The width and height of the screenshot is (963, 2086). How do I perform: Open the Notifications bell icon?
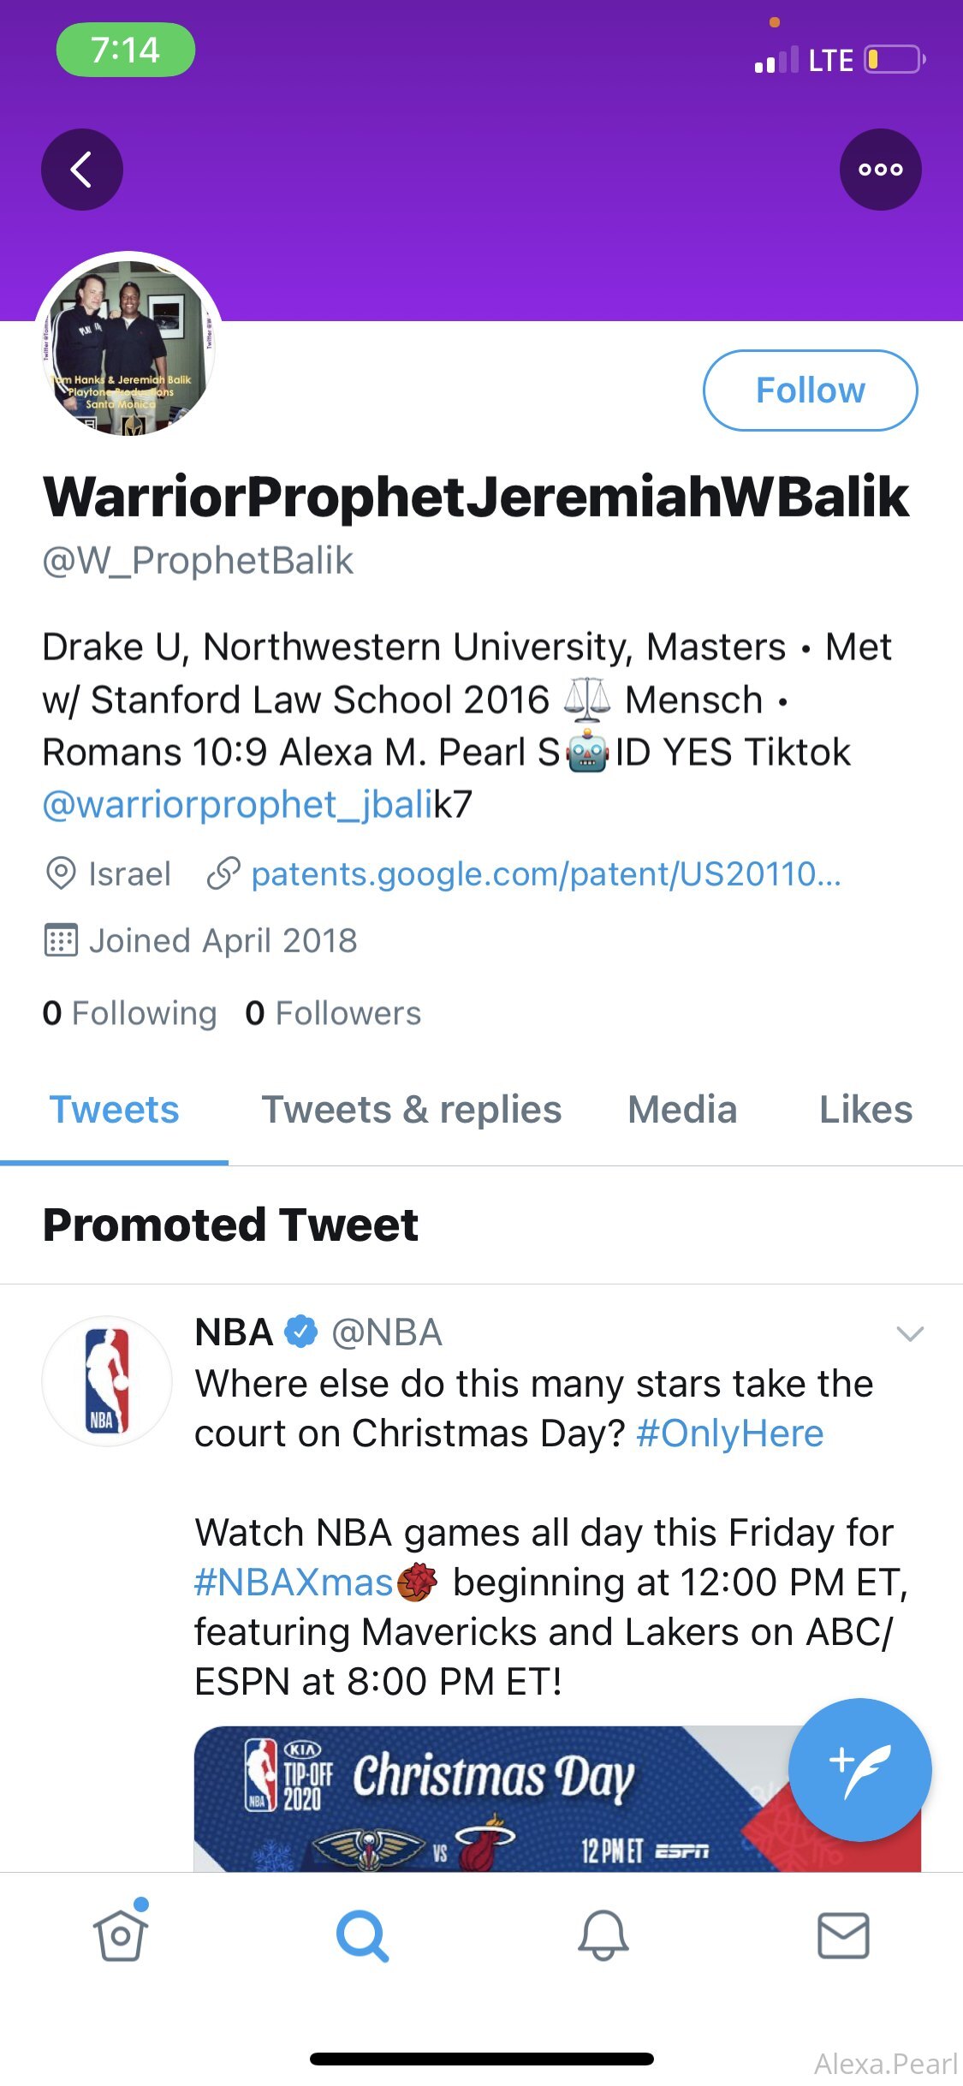point(603,1935)
